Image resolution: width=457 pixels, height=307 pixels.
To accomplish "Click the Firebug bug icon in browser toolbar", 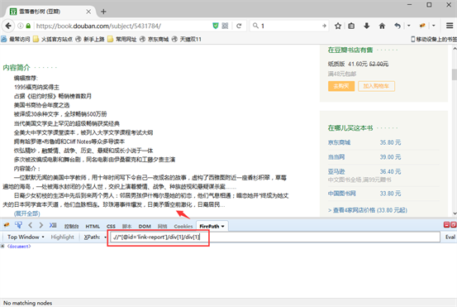I will click(422, 26).
